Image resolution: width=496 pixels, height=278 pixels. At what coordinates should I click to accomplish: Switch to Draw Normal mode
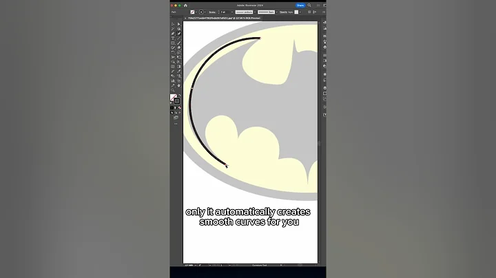pos(172,113)
